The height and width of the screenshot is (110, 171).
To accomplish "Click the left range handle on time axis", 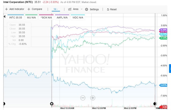I will 4,104.
